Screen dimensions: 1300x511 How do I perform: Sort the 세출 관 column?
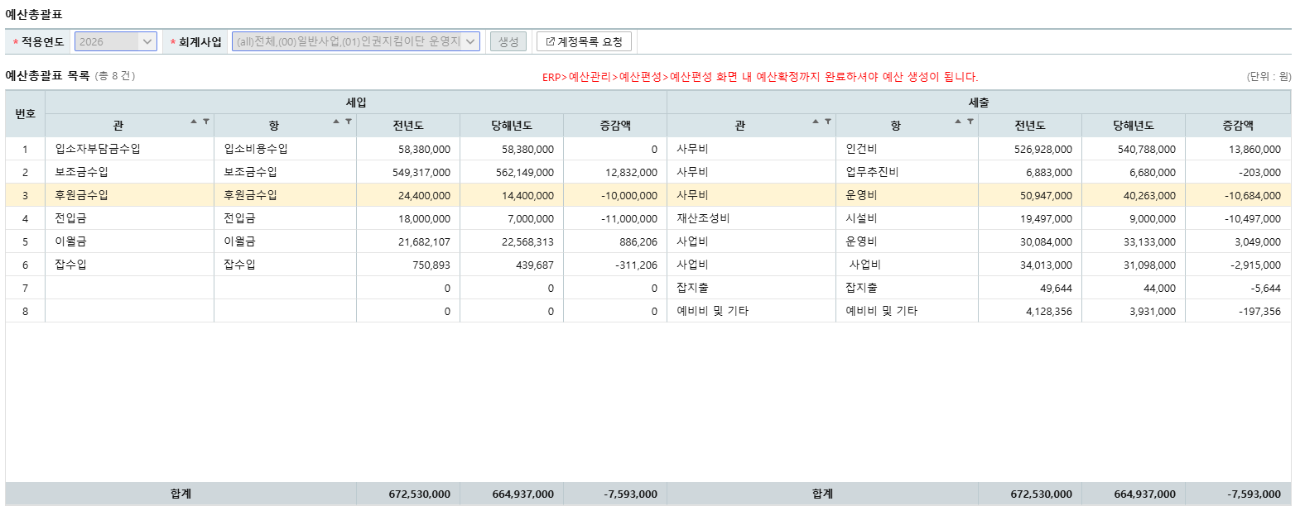click(816, 122)
